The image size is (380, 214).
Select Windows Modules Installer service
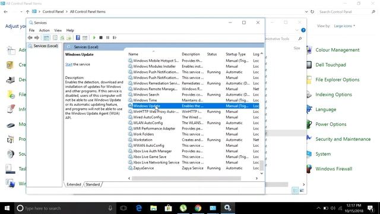pos(194,66)
